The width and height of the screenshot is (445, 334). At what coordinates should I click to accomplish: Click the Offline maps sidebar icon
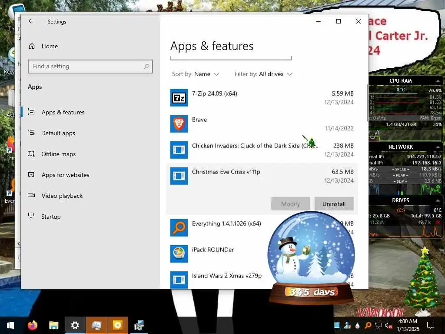coord(31,154)
